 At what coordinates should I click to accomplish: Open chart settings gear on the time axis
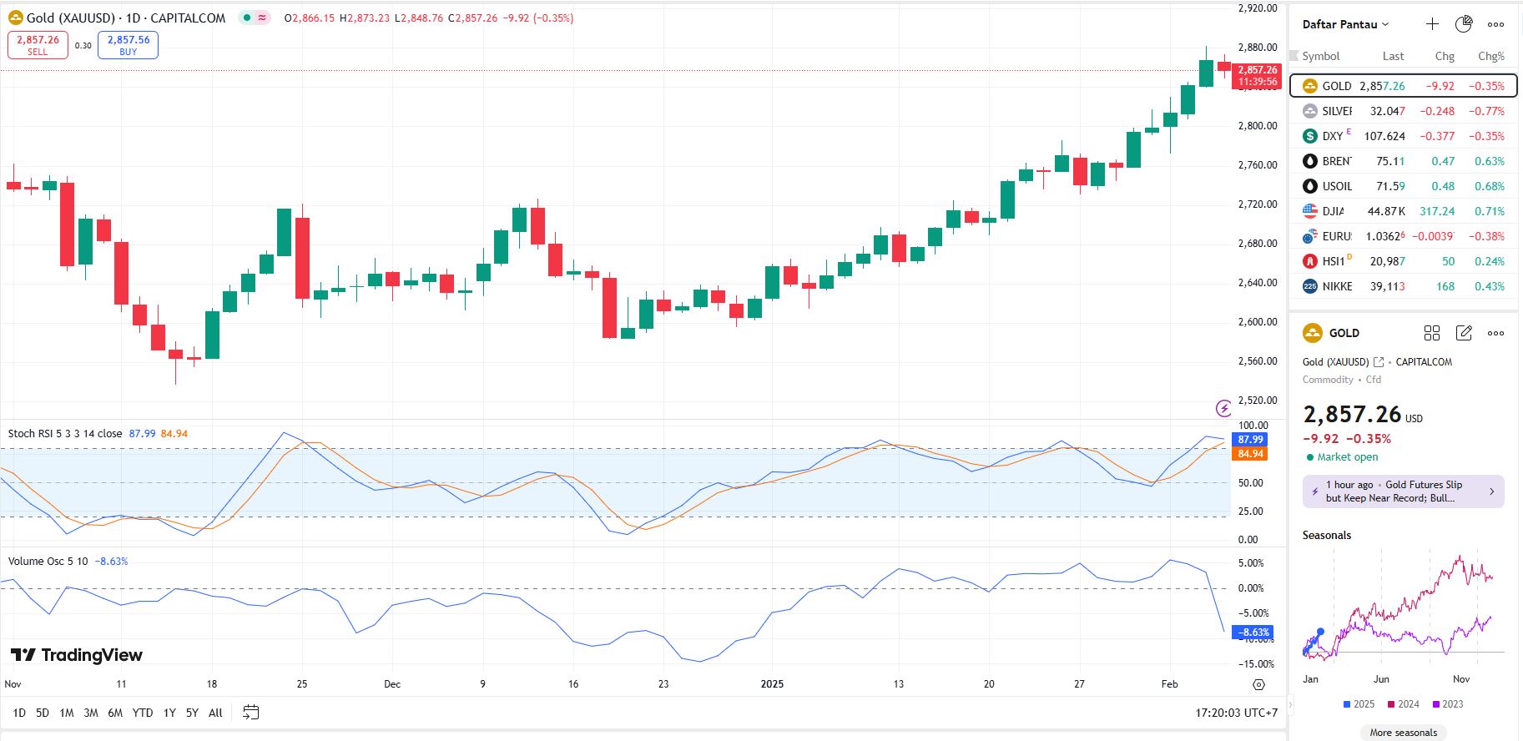click(x=1258, y=684)
